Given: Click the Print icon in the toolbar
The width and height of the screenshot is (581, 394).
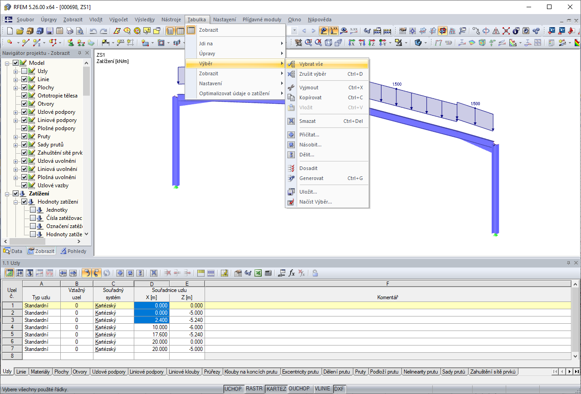Looking at the screenshot, I should click(x=69, y=31).
